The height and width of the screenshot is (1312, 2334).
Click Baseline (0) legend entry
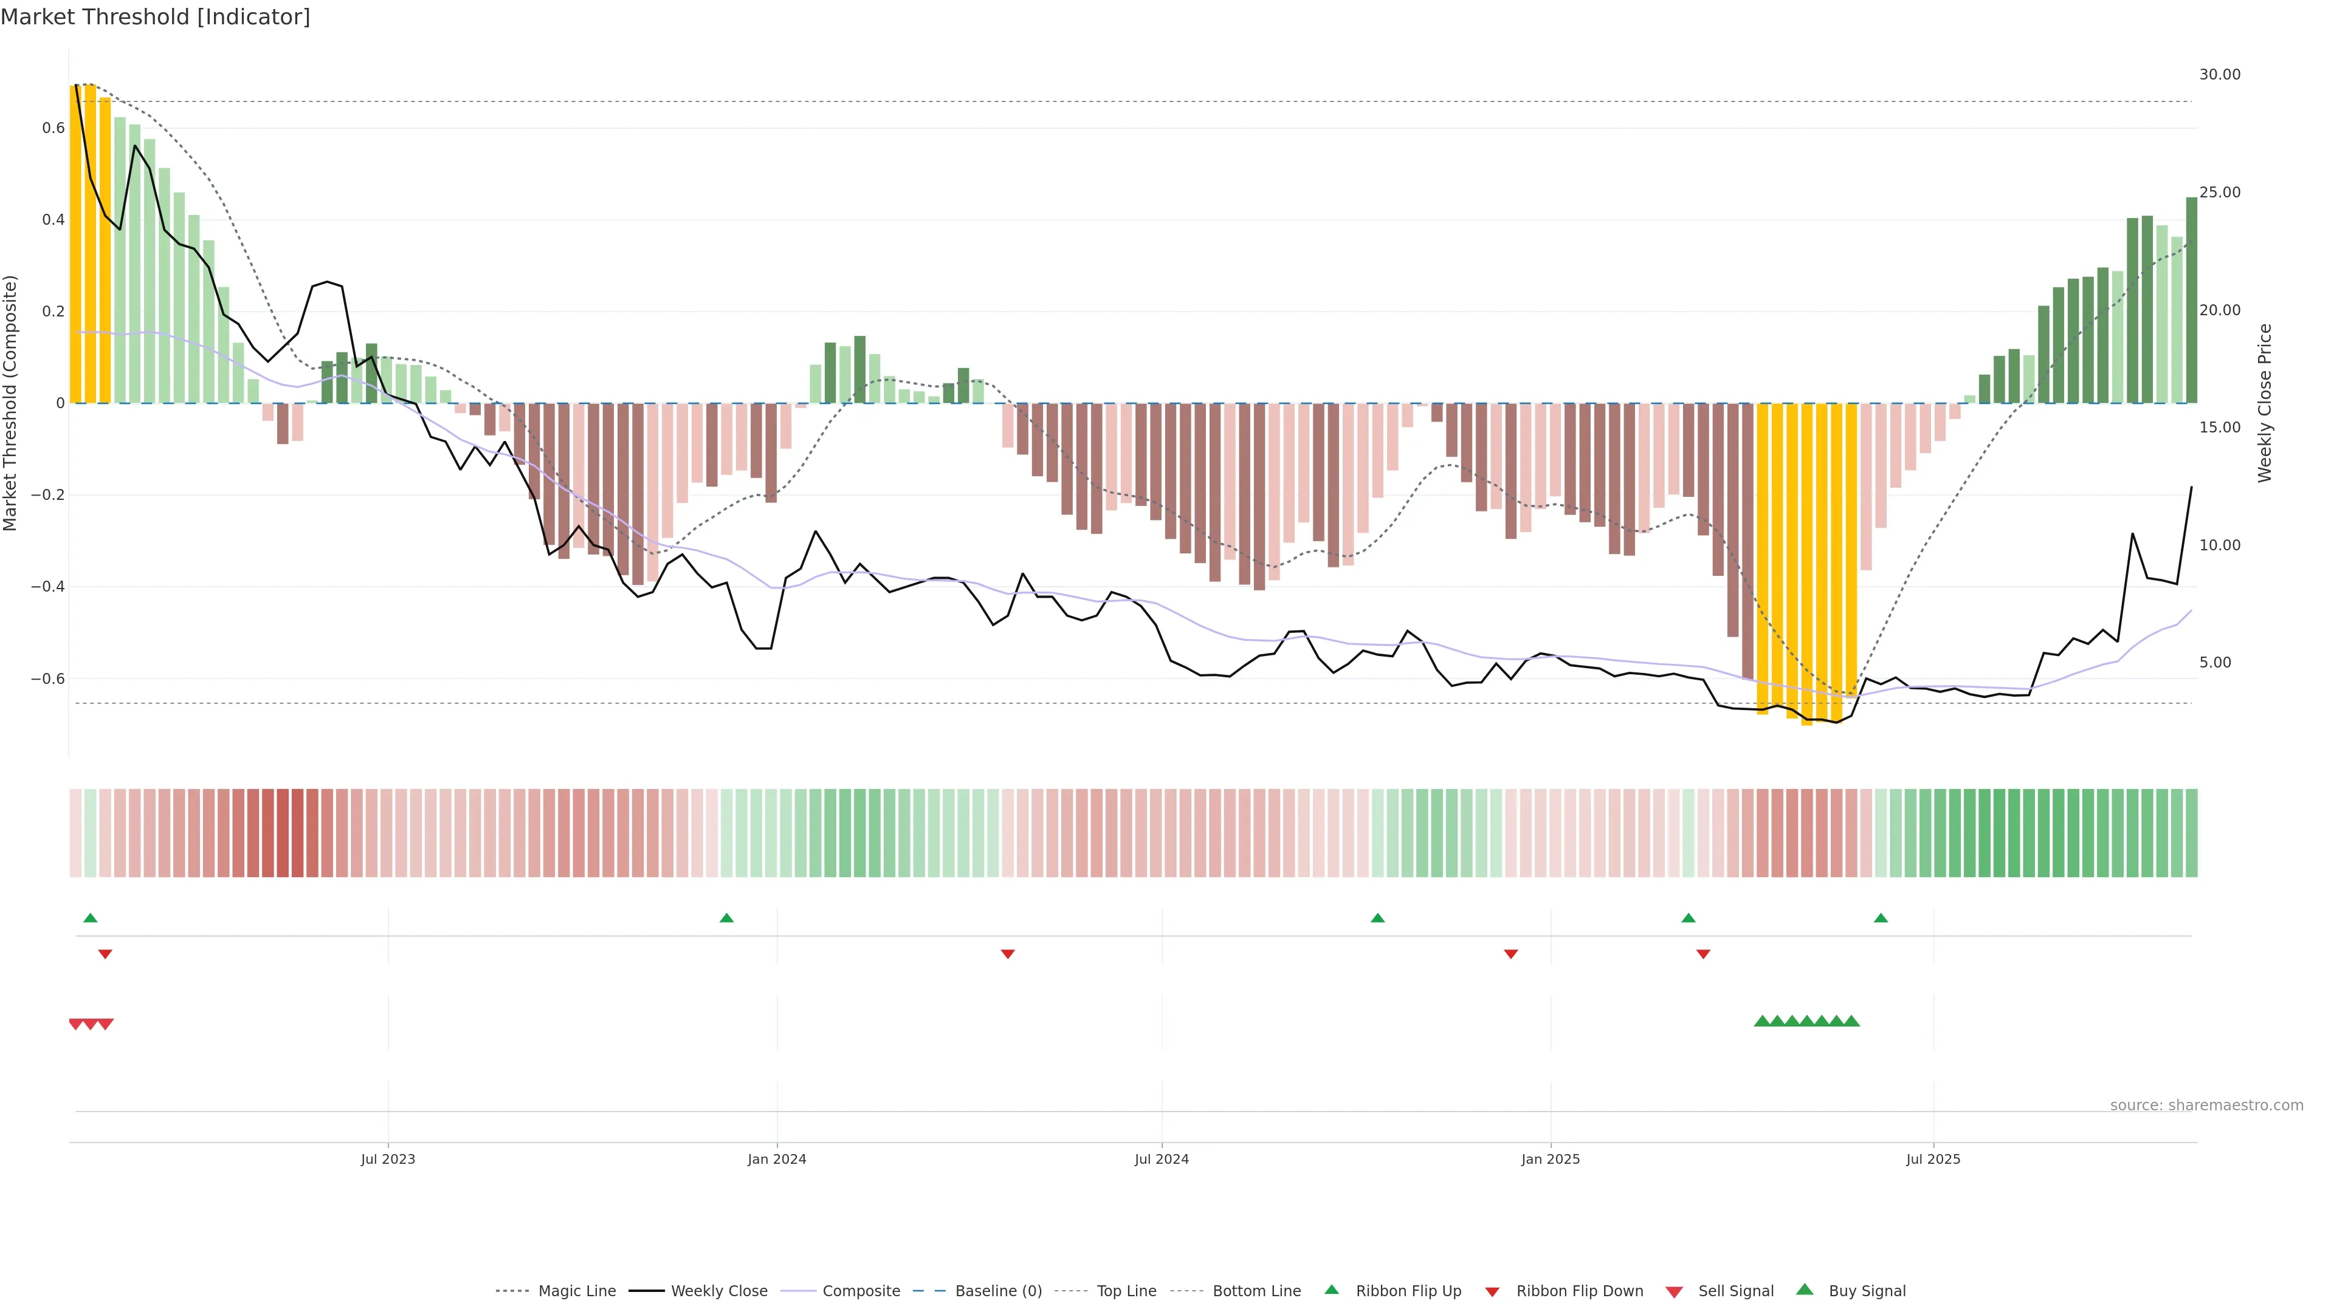tap(997, 1291)
